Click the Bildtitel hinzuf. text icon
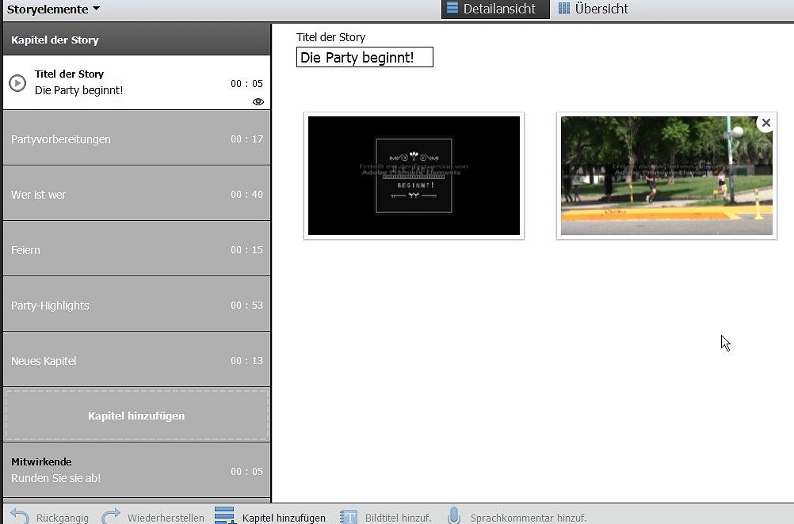 (349, 516)
